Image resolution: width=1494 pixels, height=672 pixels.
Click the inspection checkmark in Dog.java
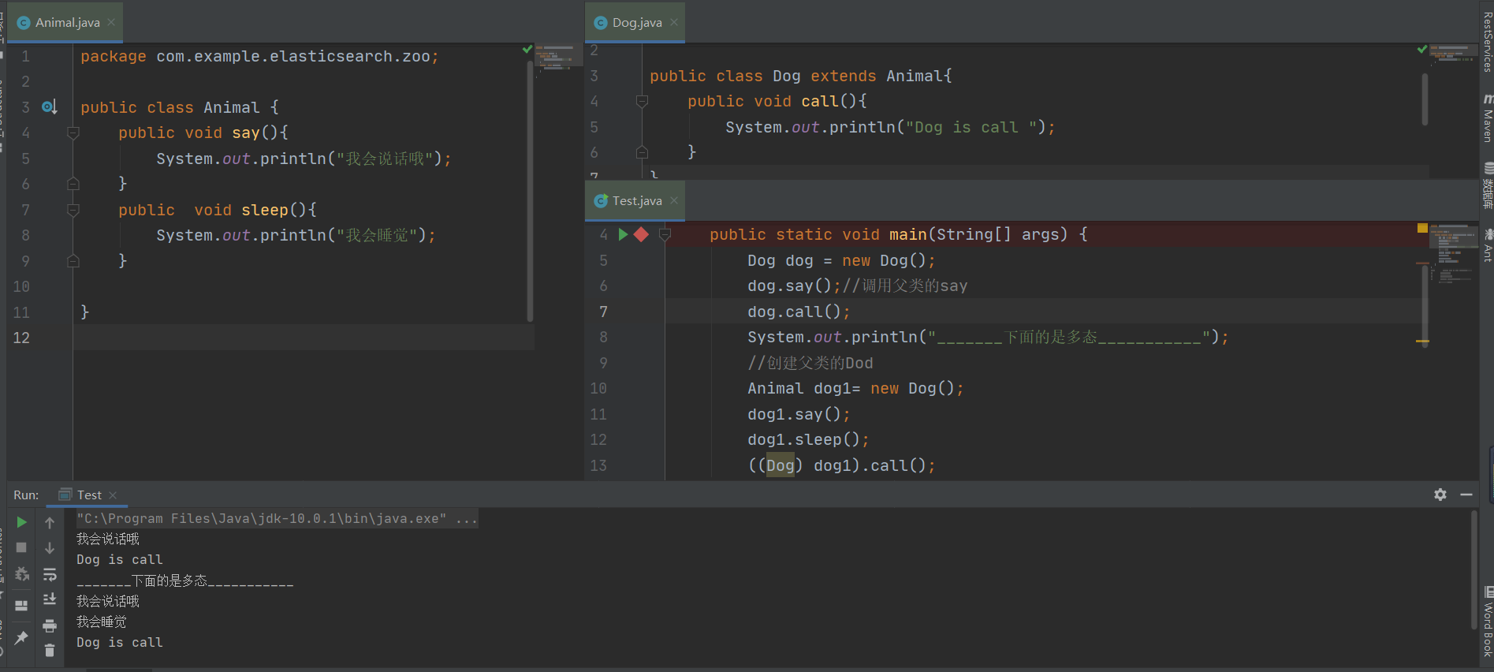[1422, 50]
